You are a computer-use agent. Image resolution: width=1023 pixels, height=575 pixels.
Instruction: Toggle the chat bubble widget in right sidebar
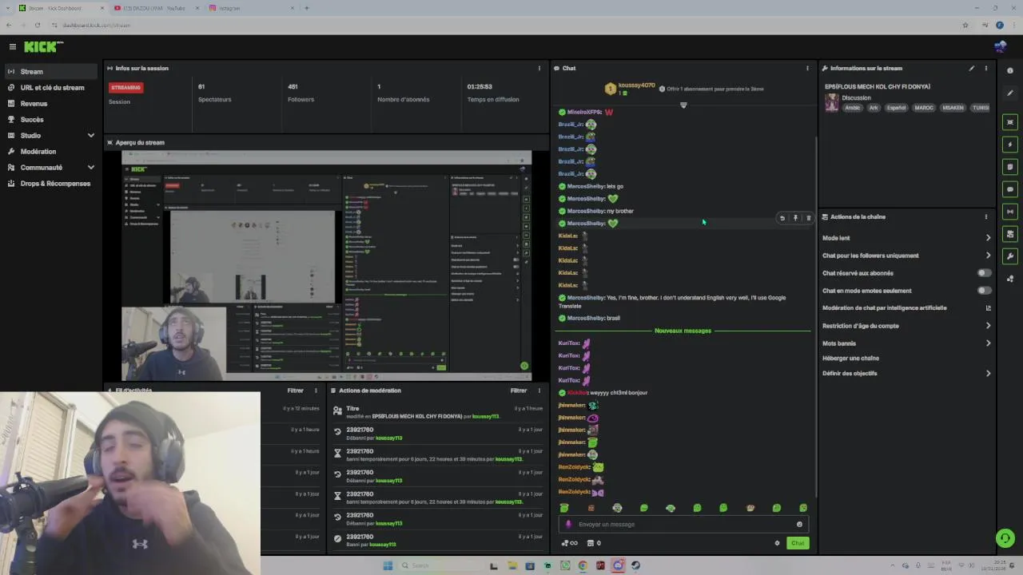pos(1010,189)
